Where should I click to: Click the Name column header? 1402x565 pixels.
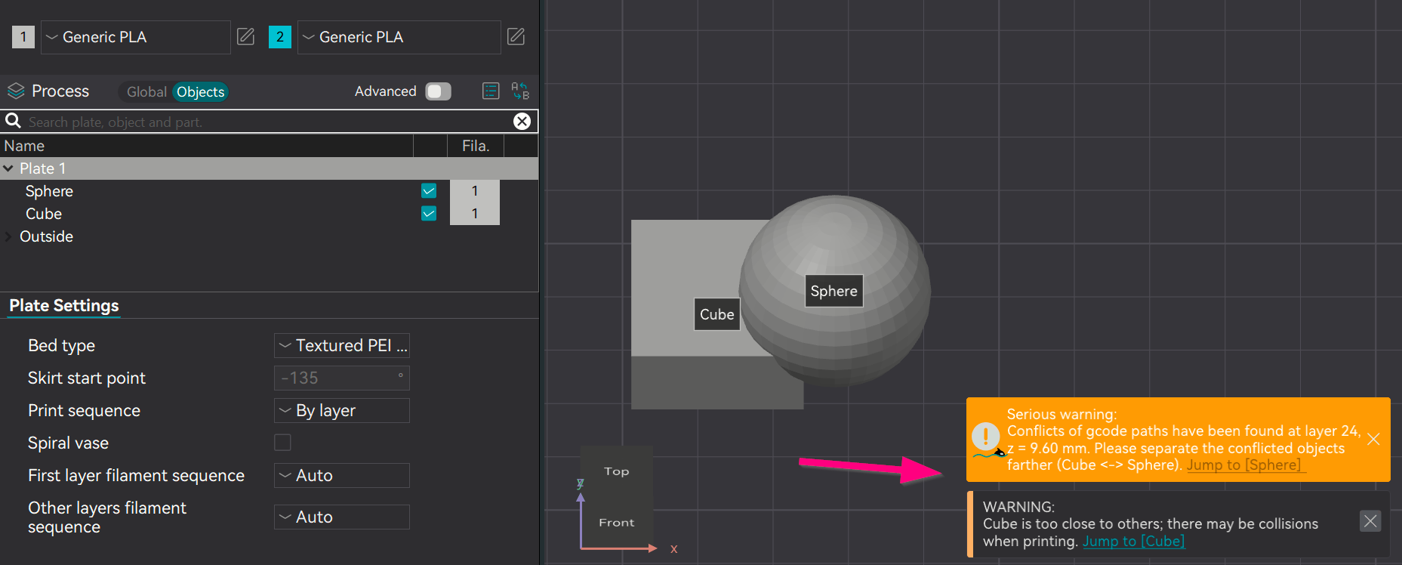(206, 146)
